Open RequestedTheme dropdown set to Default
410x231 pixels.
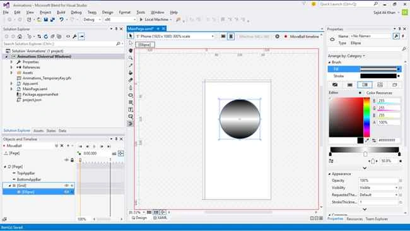pyautogui.click(x=378, y=195)
